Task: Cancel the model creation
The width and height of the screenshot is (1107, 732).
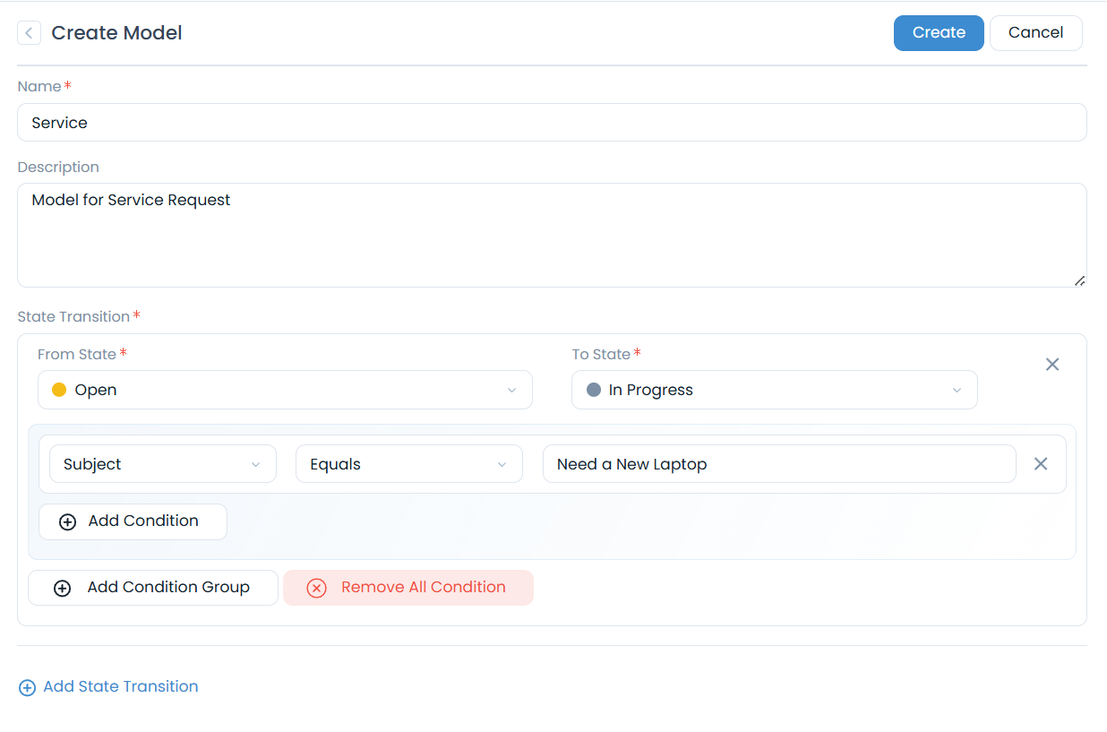Action: 1035,33
